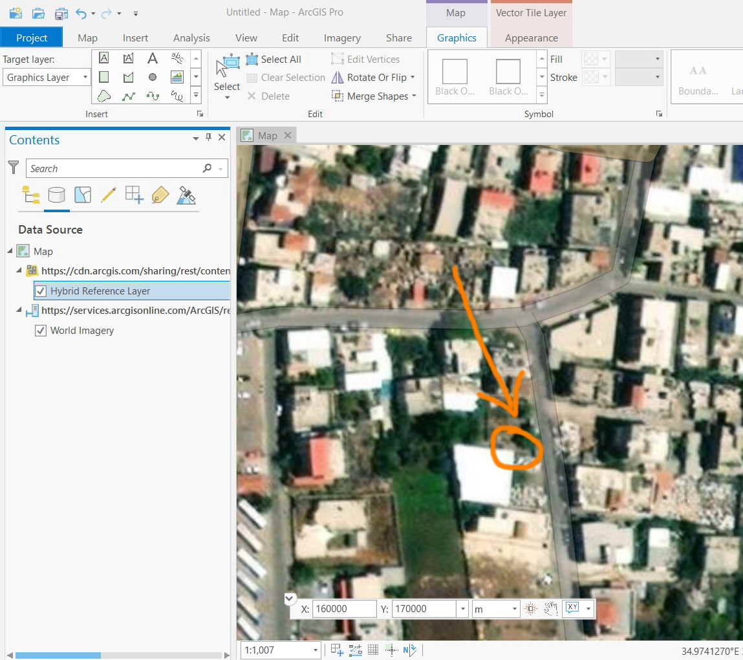The width and height of the screenshot is (743, 660).
Task: Click the Select All graphics button
Action: [x=274, y=59]
